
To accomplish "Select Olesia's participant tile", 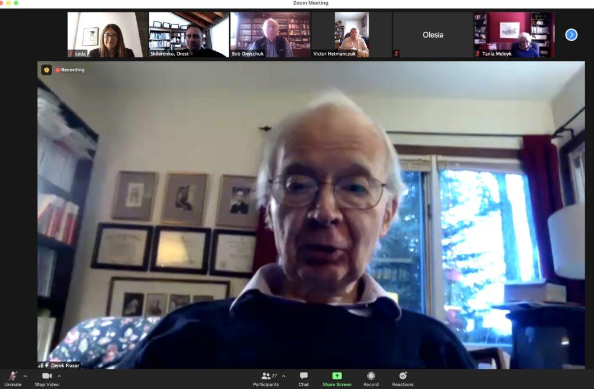I will pyautogui.click(x=433, y=35).
